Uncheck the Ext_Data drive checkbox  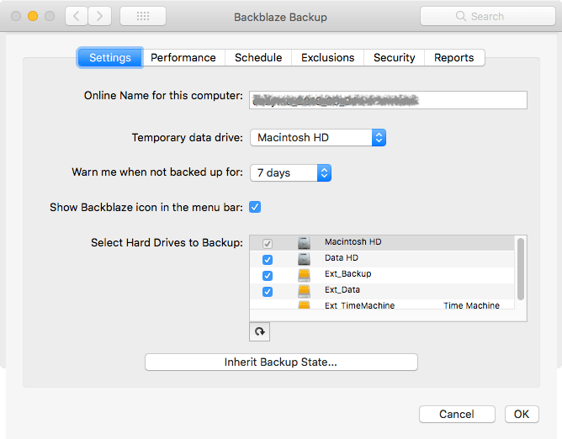pos(267,291)
